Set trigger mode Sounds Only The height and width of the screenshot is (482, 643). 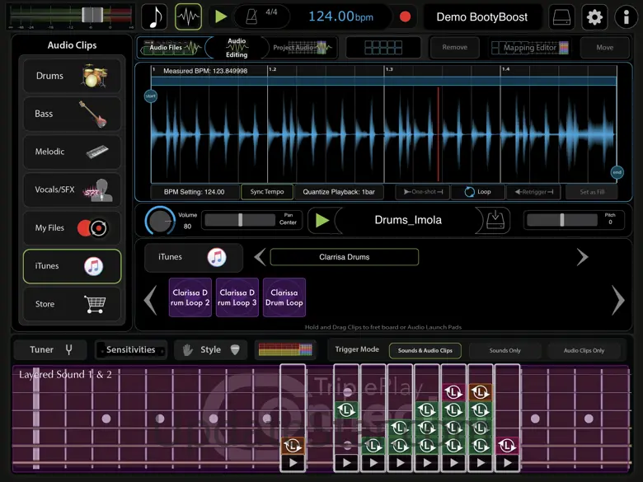pos(505,350)
